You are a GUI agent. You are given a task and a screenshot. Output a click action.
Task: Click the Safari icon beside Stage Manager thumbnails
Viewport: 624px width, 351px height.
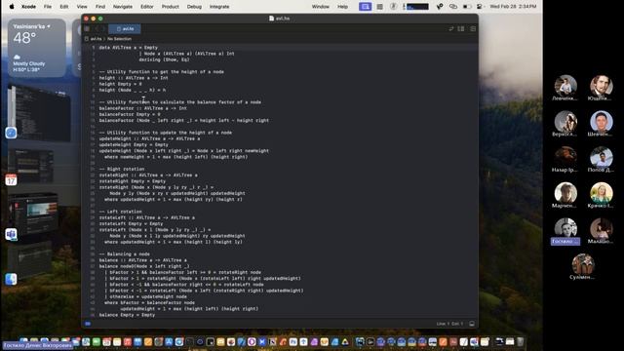(x=11, y=133)
